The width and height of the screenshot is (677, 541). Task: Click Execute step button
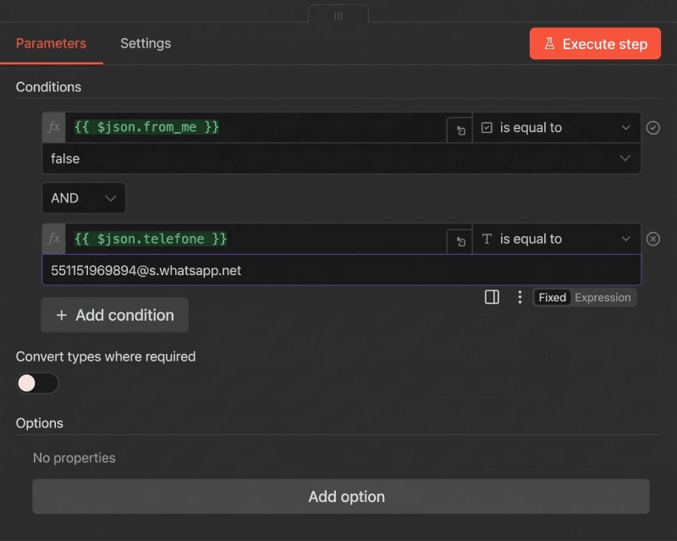(595, 44)
